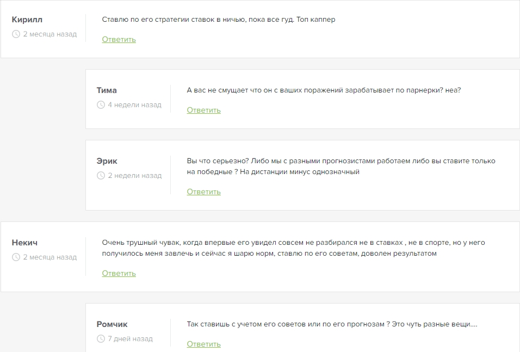
Task: Click clock icon beside Кирилл's timestamp
Action: [16, 34]
